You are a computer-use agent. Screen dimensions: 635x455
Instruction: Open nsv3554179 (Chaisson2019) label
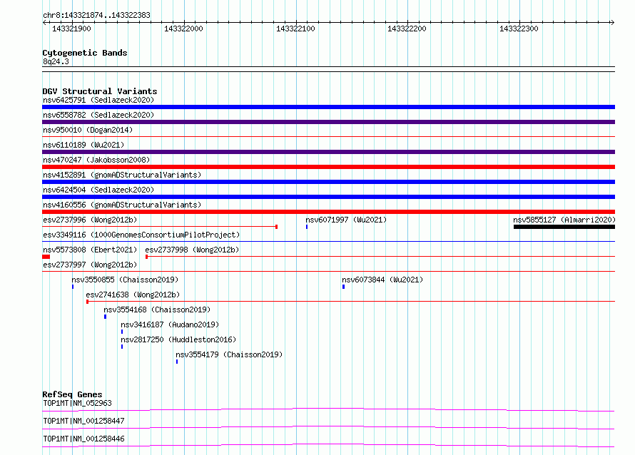point(229,354)
